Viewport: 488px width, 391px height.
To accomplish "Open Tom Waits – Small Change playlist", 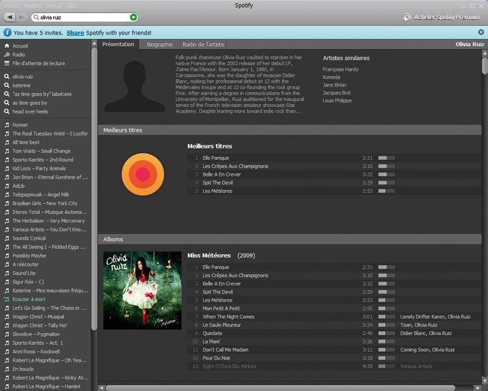I will click(x=41, y=151).
